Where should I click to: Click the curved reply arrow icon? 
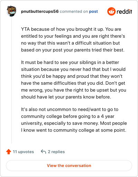43,151
